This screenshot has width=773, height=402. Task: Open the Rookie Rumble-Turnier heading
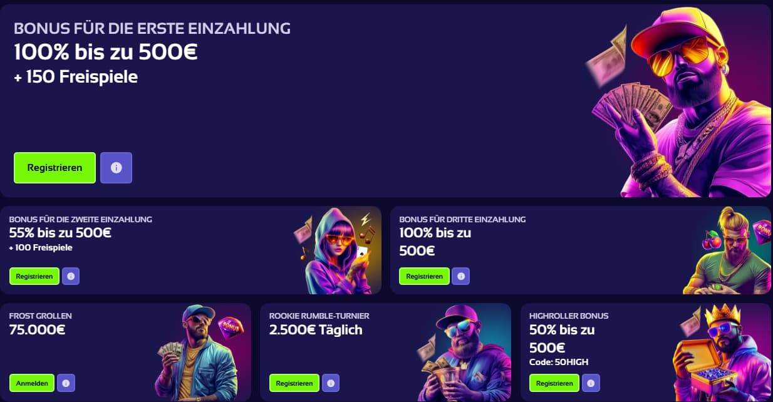tap(319, 316)
